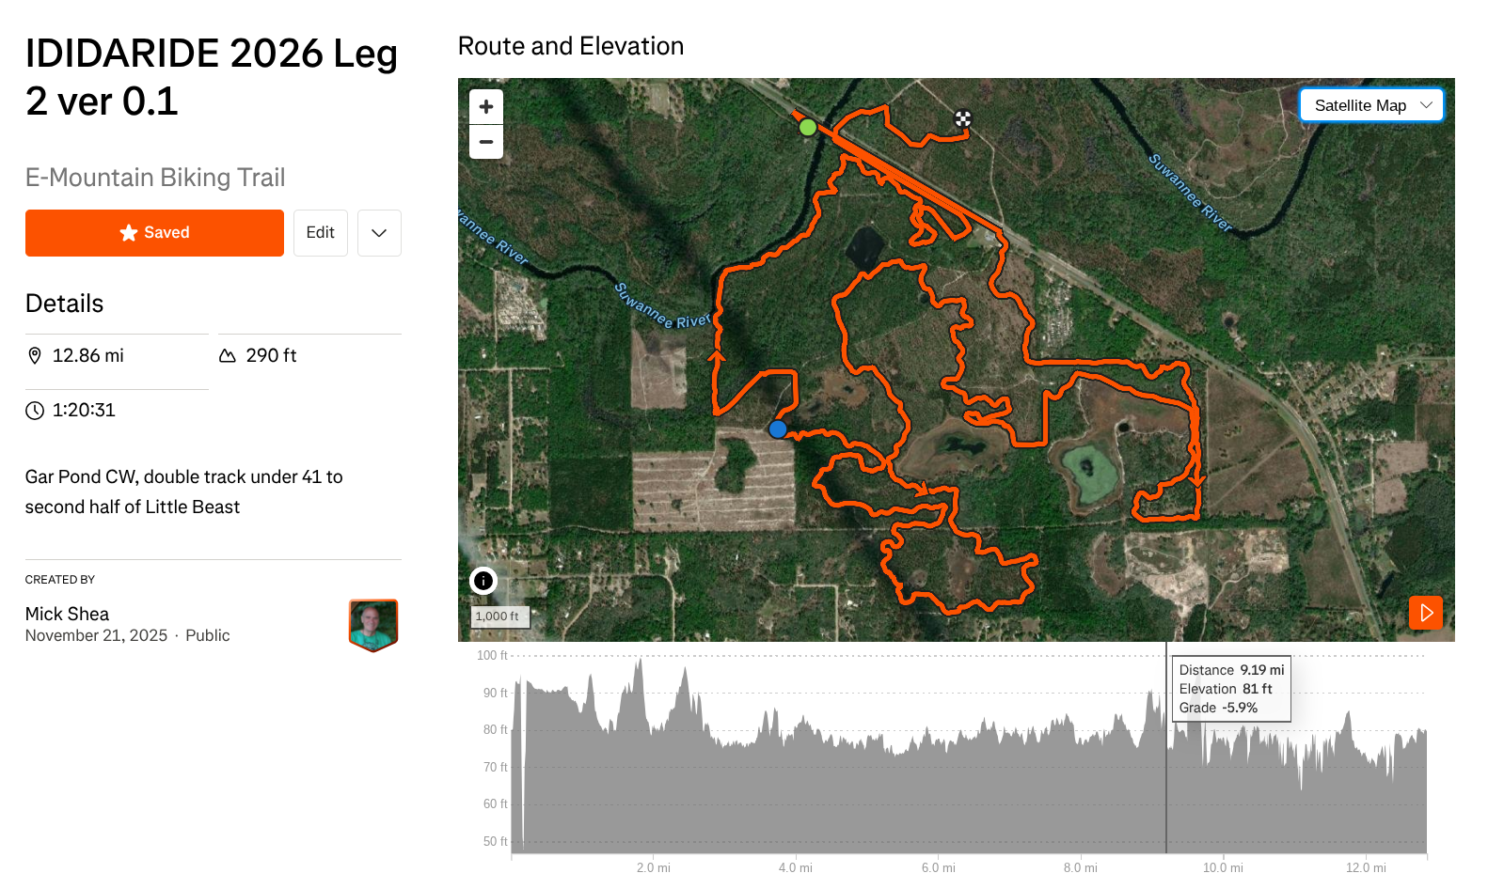Toggle the Saved star button

(x=154, y=233)
